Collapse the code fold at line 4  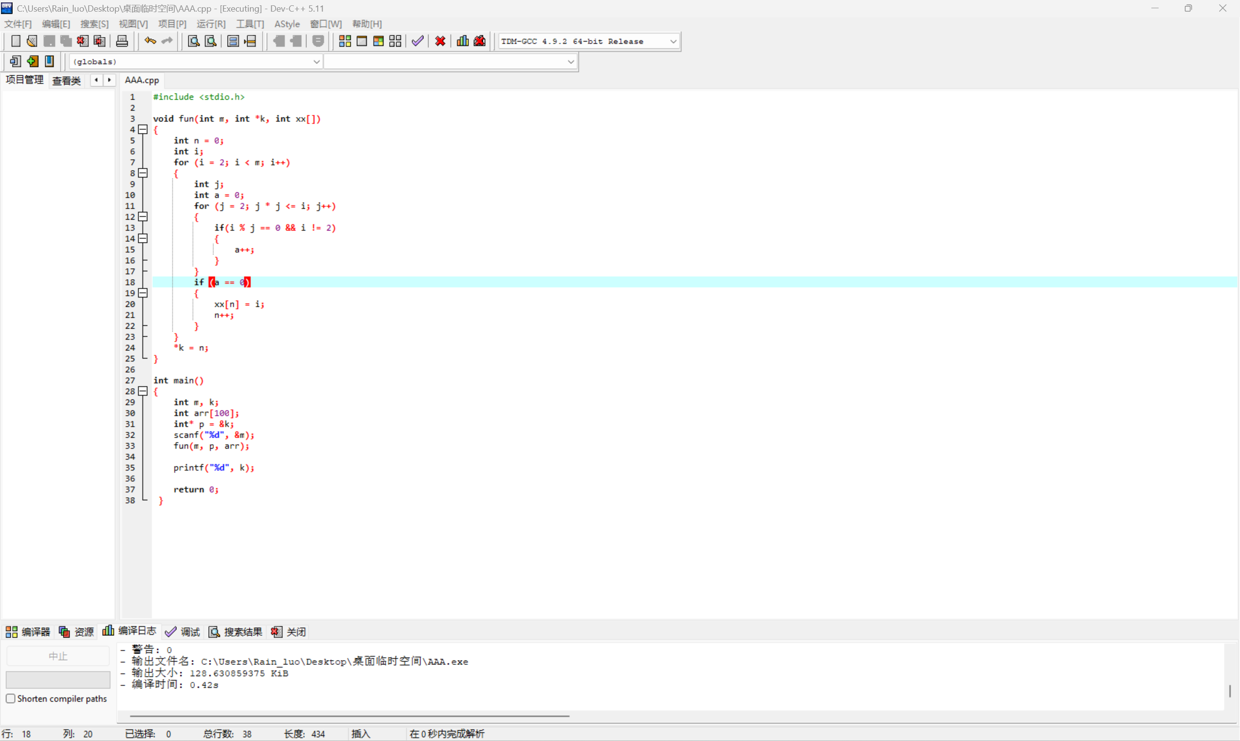143,129
